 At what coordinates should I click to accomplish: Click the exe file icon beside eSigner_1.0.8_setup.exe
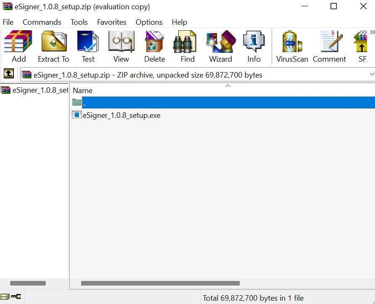(x=77, y=115)
